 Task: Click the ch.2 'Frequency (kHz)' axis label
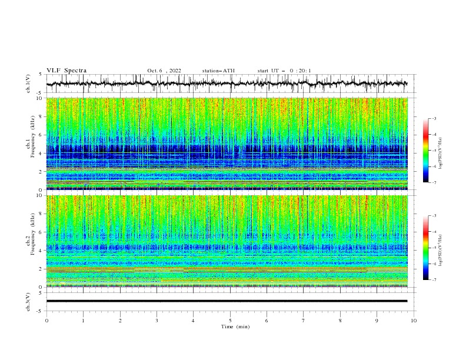[32, 234]
